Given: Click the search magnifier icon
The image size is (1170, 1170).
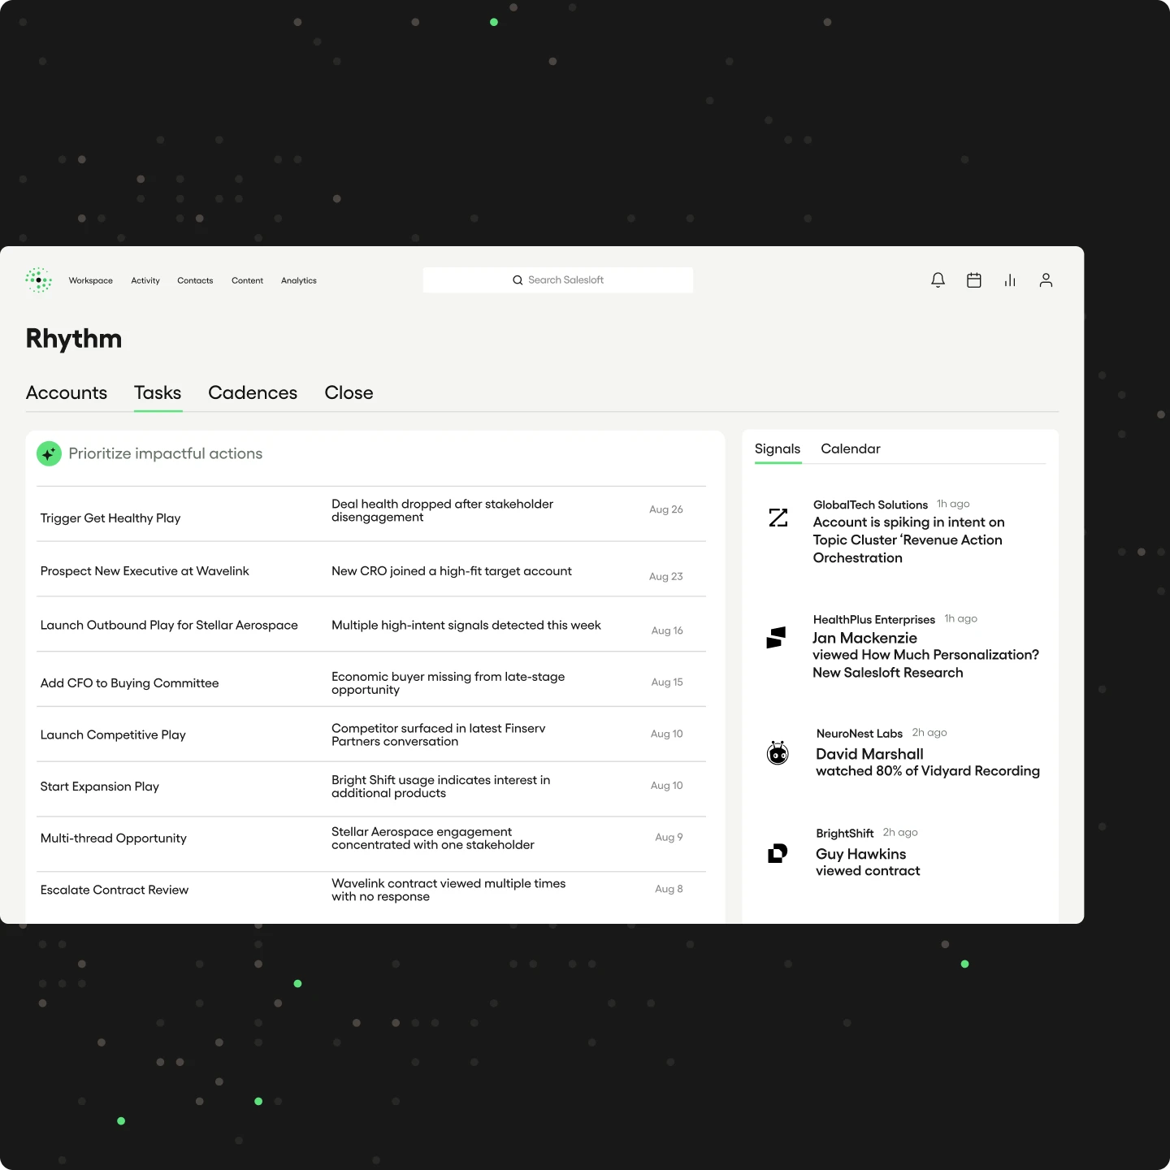Looking at the screenshot, I should [518, 280].
